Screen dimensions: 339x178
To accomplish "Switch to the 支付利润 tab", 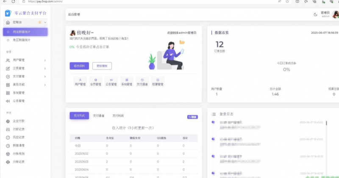I will (x=118, y=116).
